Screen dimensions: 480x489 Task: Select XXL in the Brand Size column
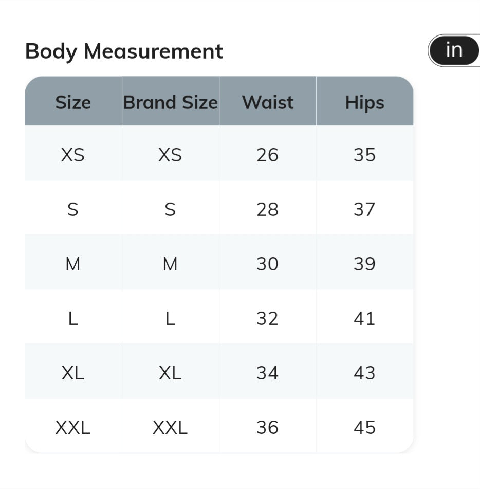(x=170, y=427)
